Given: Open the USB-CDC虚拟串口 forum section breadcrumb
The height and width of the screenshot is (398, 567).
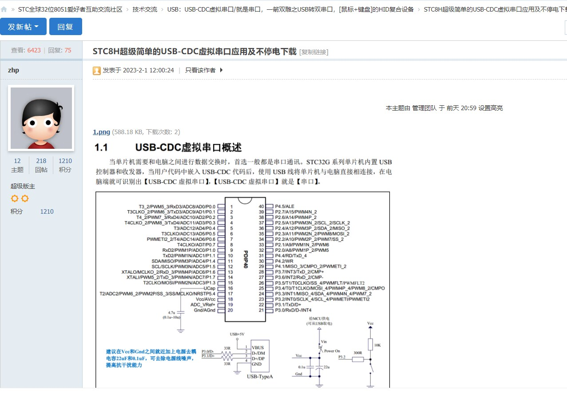Looking at the screenshot, I should tap(290, 9).
